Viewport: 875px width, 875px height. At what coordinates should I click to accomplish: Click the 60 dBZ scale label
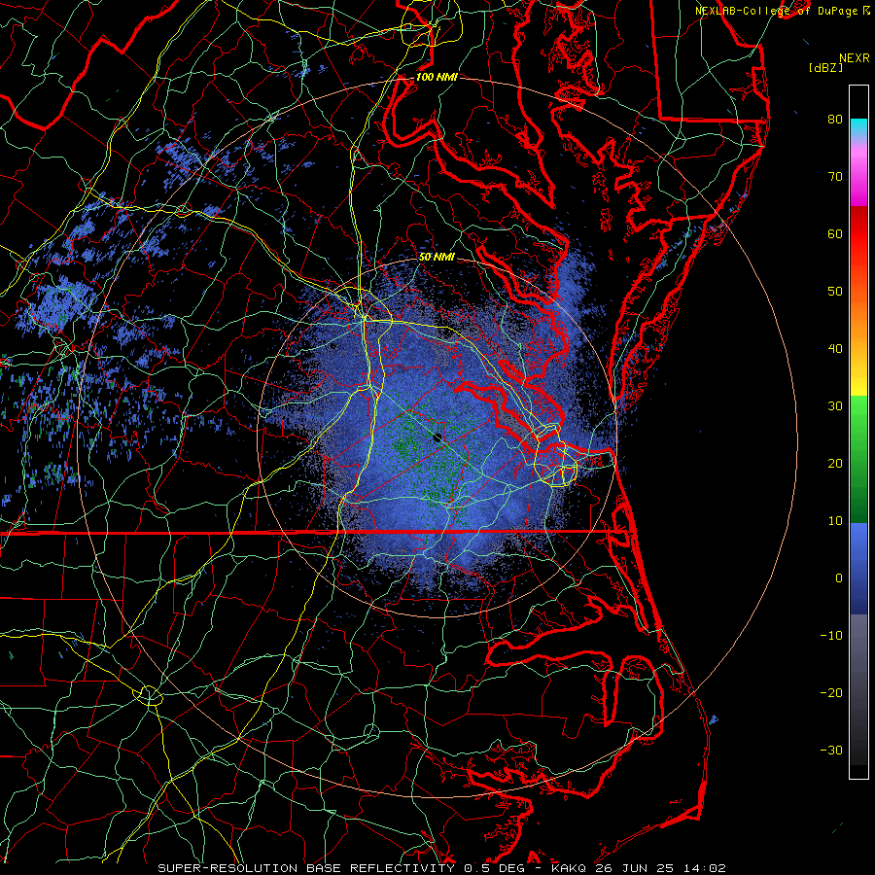click(835, 233)
